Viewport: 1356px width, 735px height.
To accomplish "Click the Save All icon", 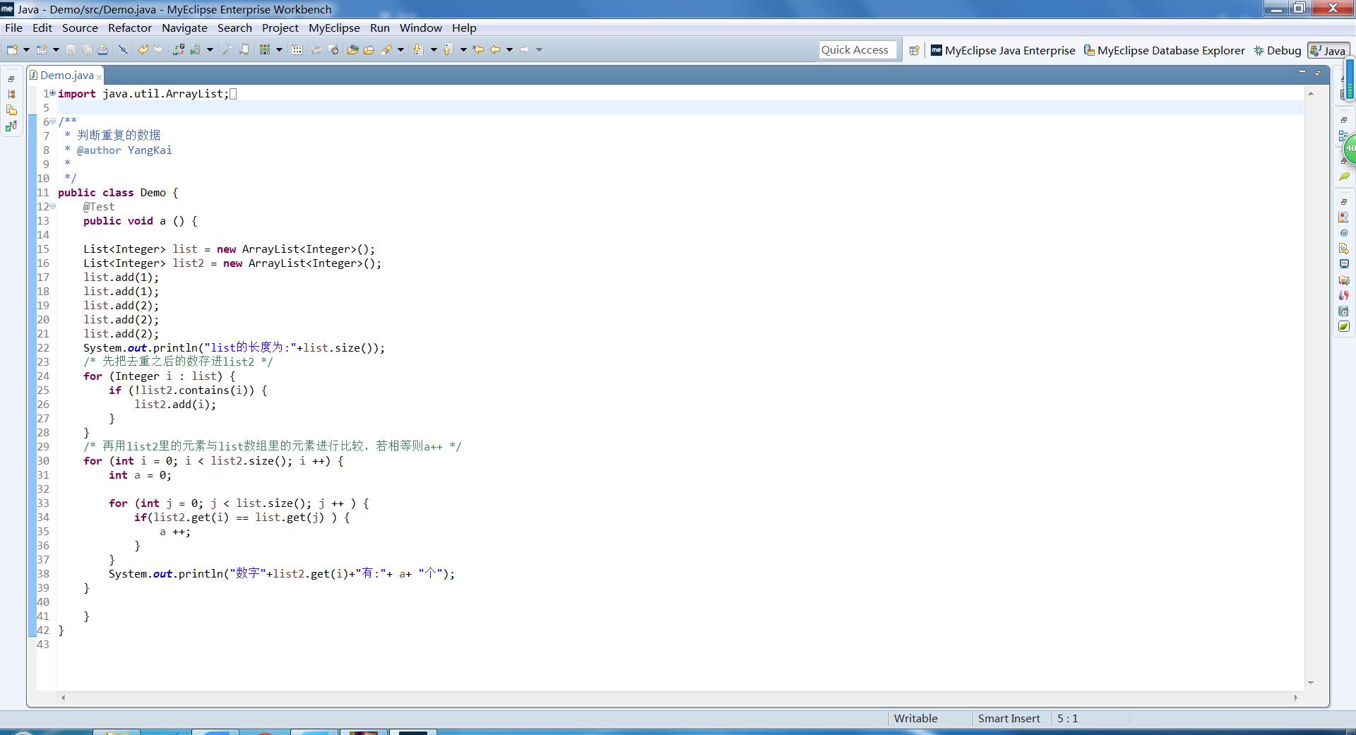I will 87,49.
